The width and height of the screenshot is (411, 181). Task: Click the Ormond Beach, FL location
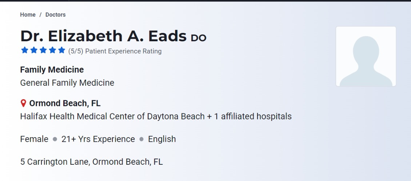(65, 104)
